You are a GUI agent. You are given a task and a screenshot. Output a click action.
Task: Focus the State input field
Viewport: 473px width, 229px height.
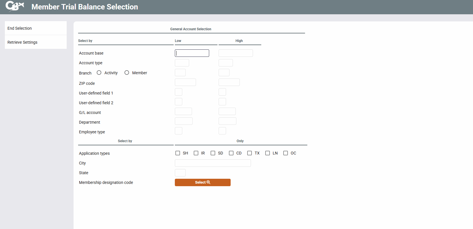click(180, 173)
